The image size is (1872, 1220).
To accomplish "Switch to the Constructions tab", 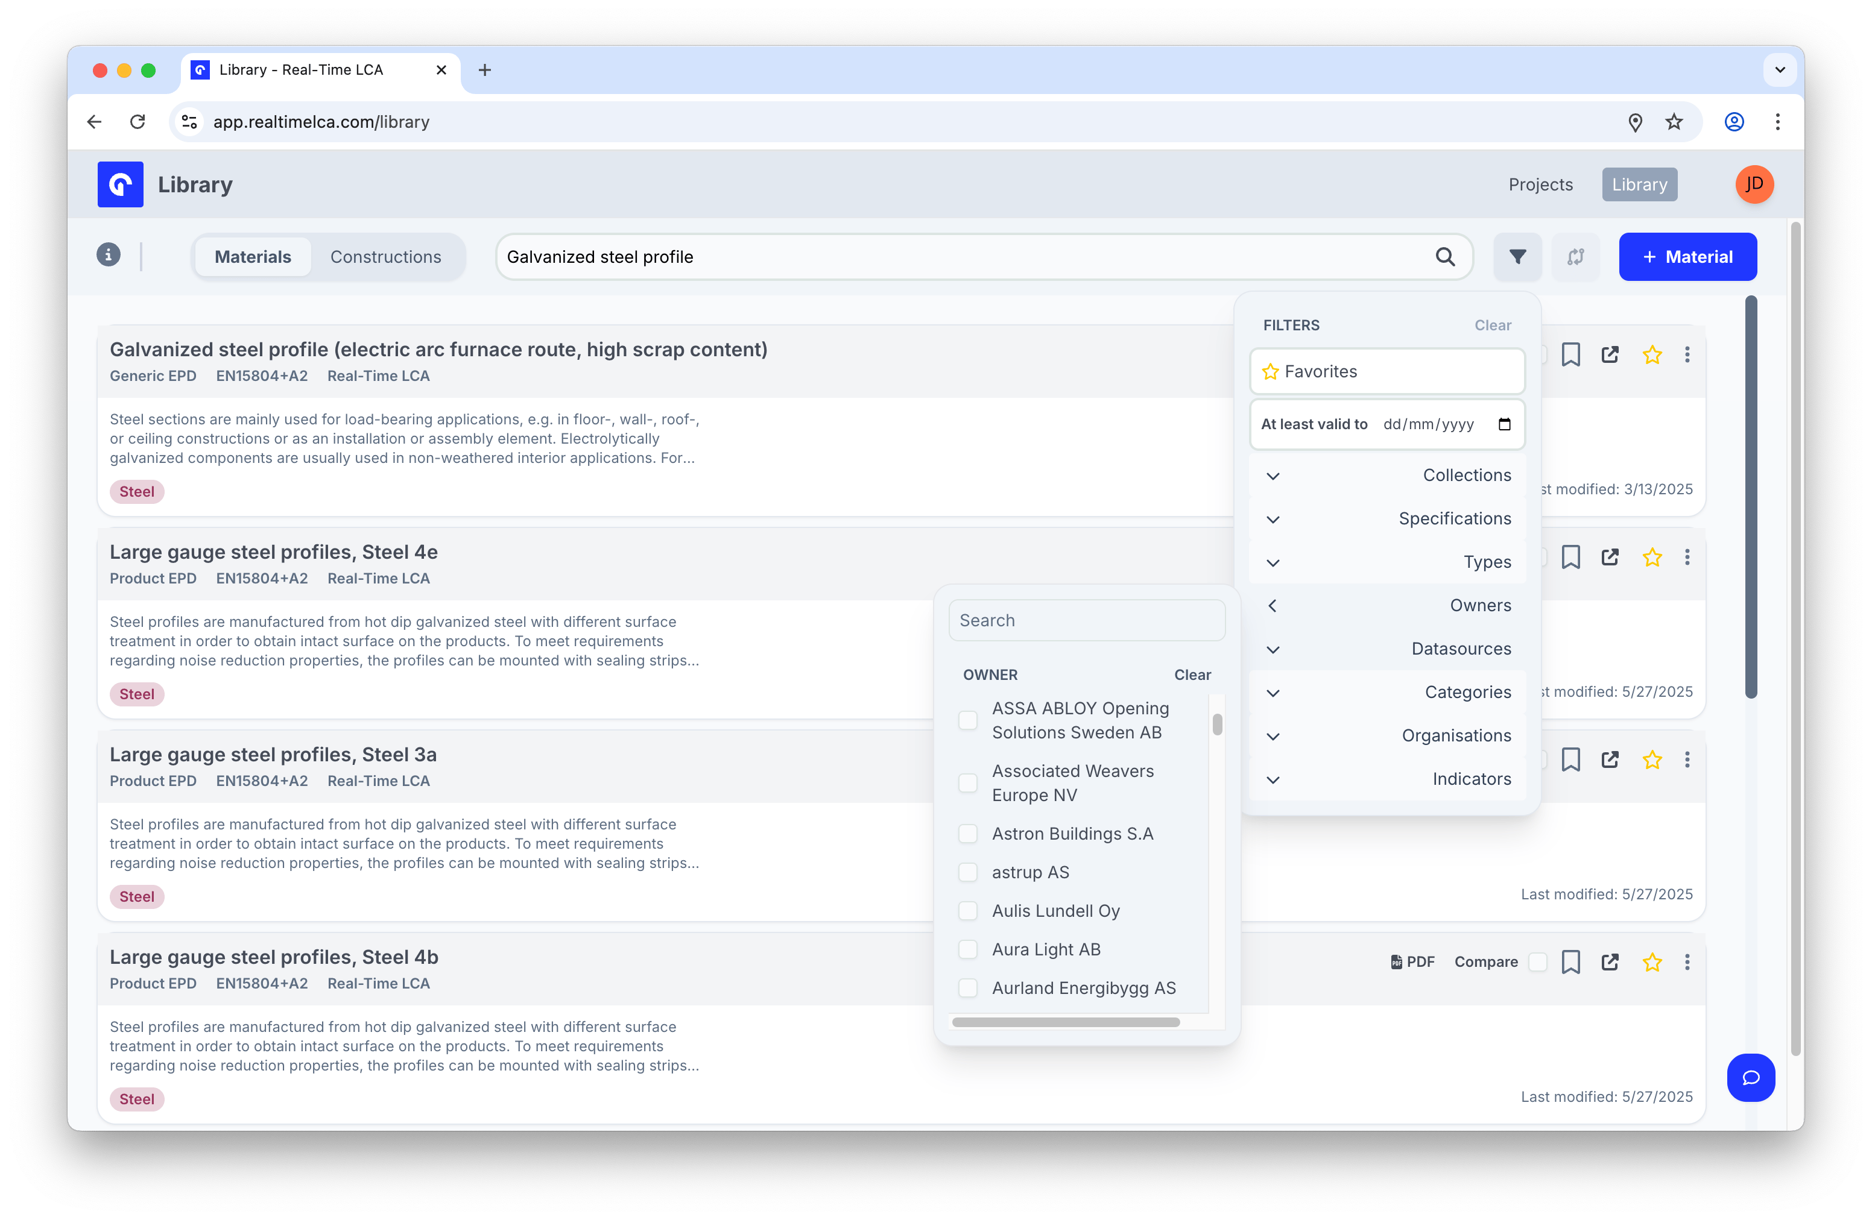I will pos(385,257).
